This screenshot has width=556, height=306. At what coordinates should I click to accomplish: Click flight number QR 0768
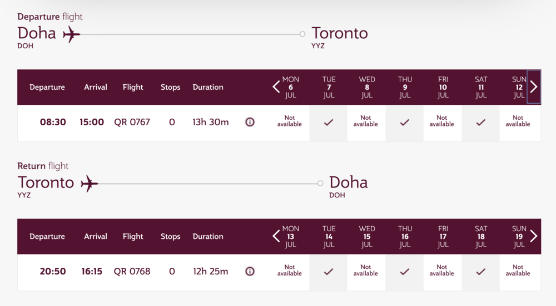pos(132,271)
